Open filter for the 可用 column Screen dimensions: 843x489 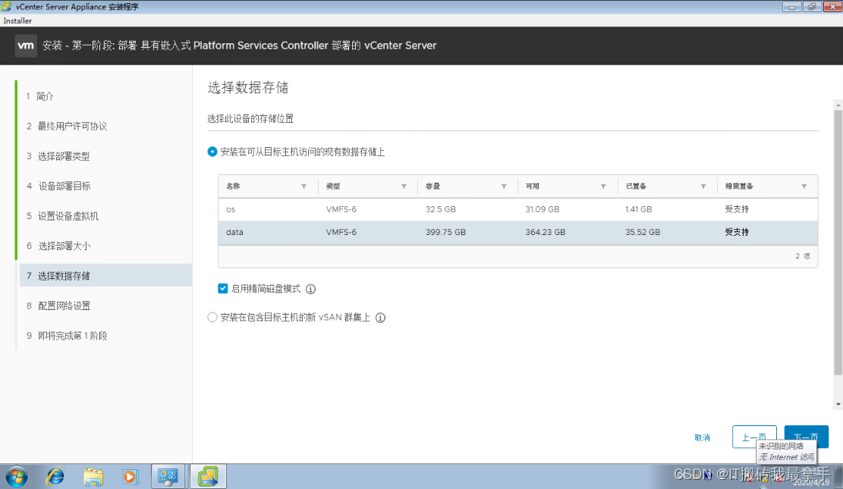pos(603,187)
